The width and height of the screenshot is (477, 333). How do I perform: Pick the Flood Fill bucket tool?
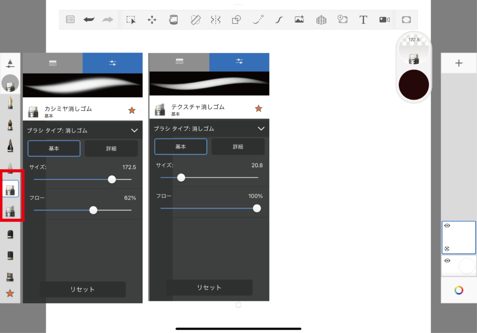coord(173,20)
